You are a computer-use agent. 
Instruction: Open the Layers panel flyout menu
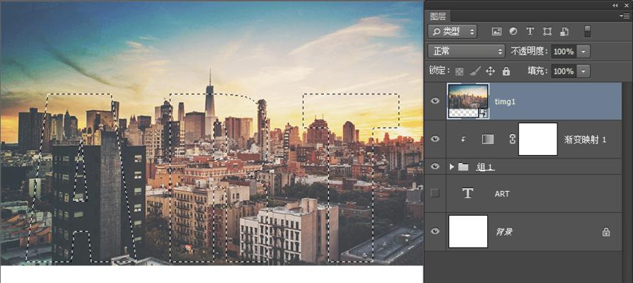pos(625,16)
